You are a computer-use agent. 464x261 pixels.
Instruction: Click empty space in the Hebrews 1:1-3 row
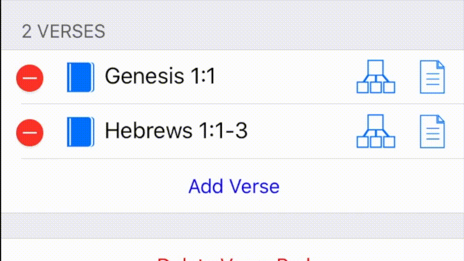[x=300, y=132]
